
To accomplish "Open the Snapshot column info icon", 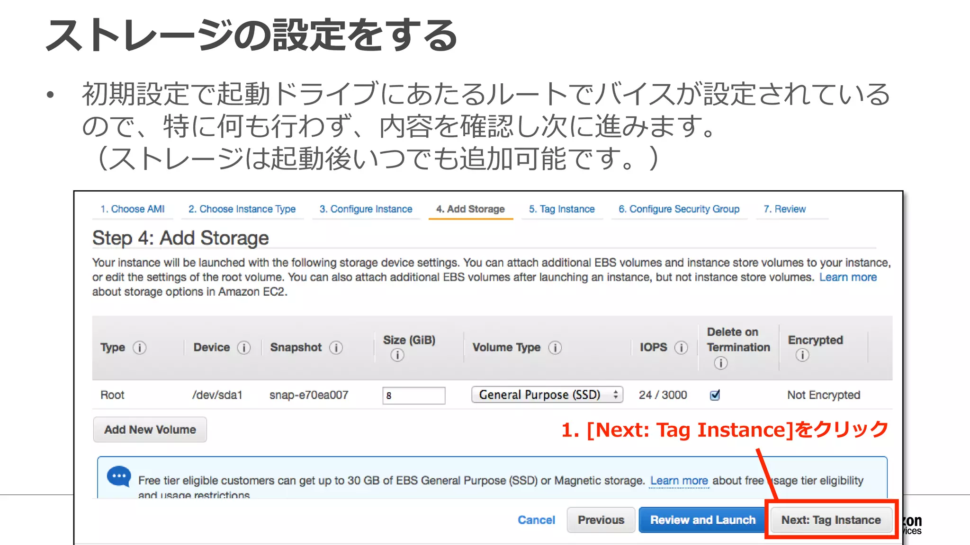I will click(336, 348).
